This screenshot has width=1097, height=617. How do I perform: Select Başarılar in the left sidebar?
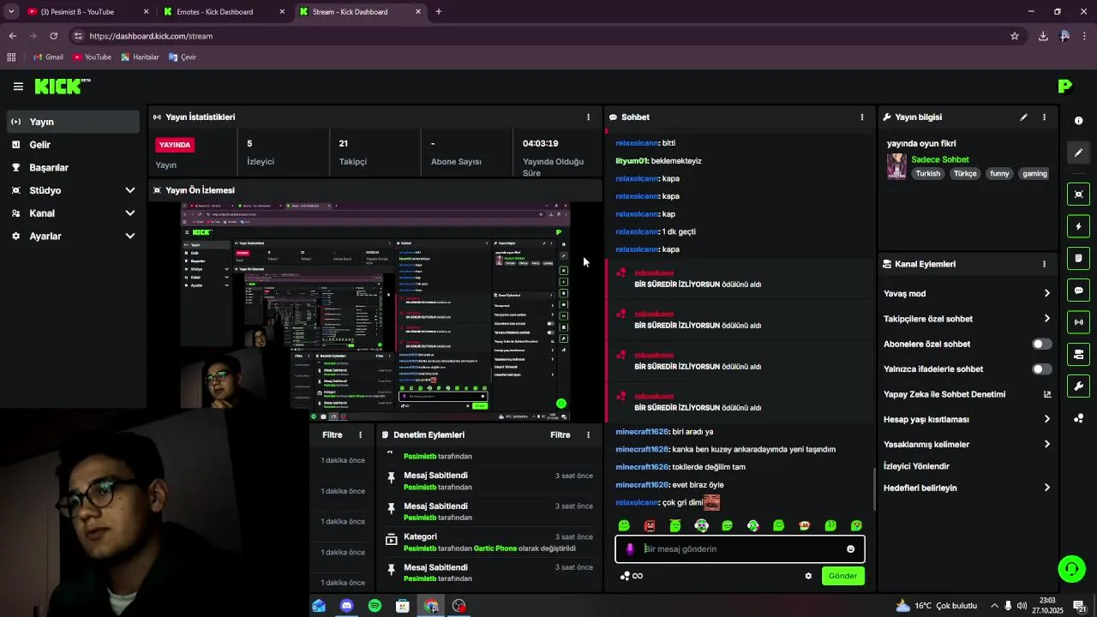click(73, 168)
